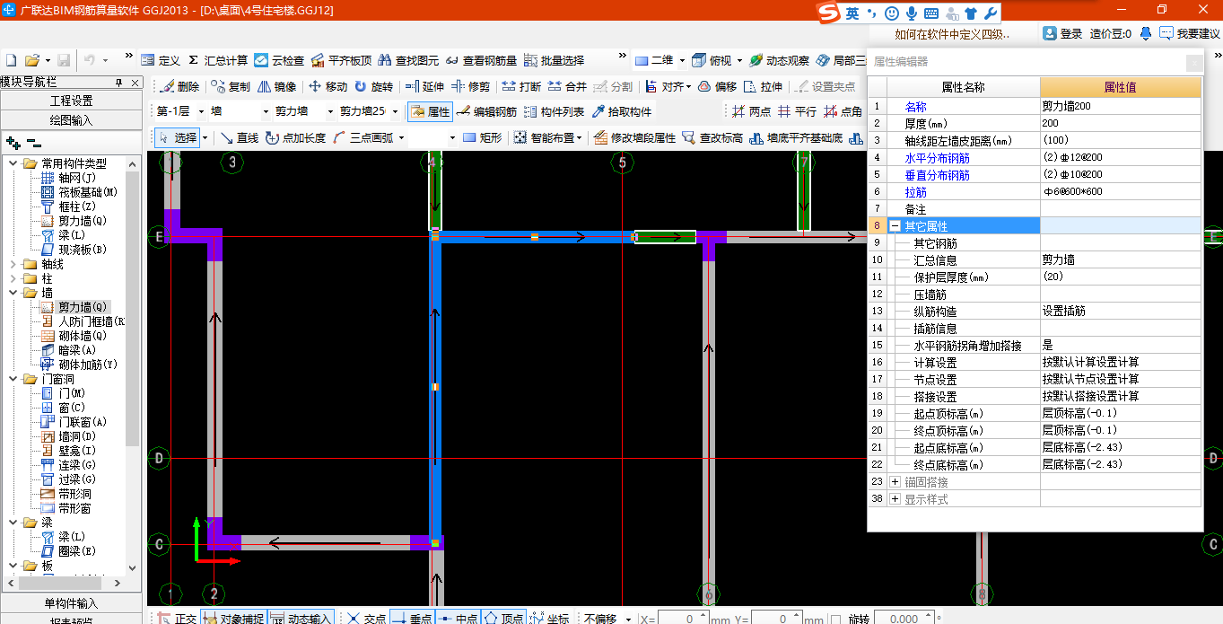Expand 锚固搭接 property group
1223x624 pixels.
(895, 482)
